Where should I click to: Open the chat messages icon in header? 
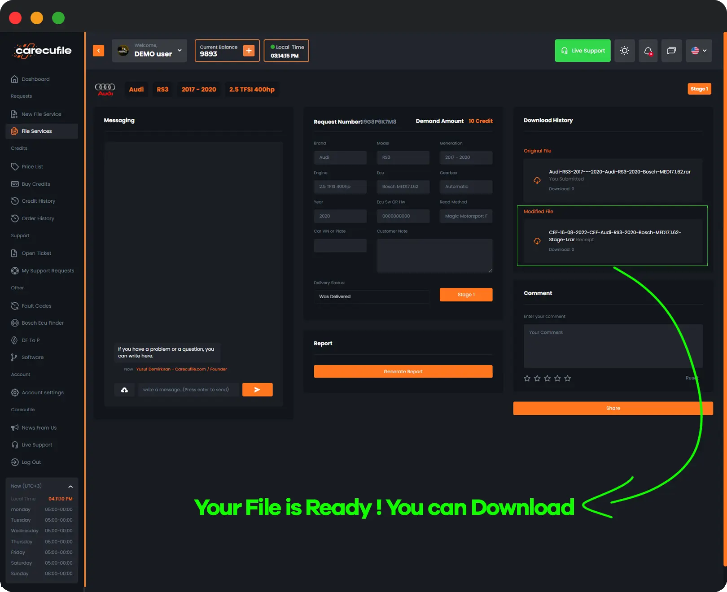click(671, 51)
